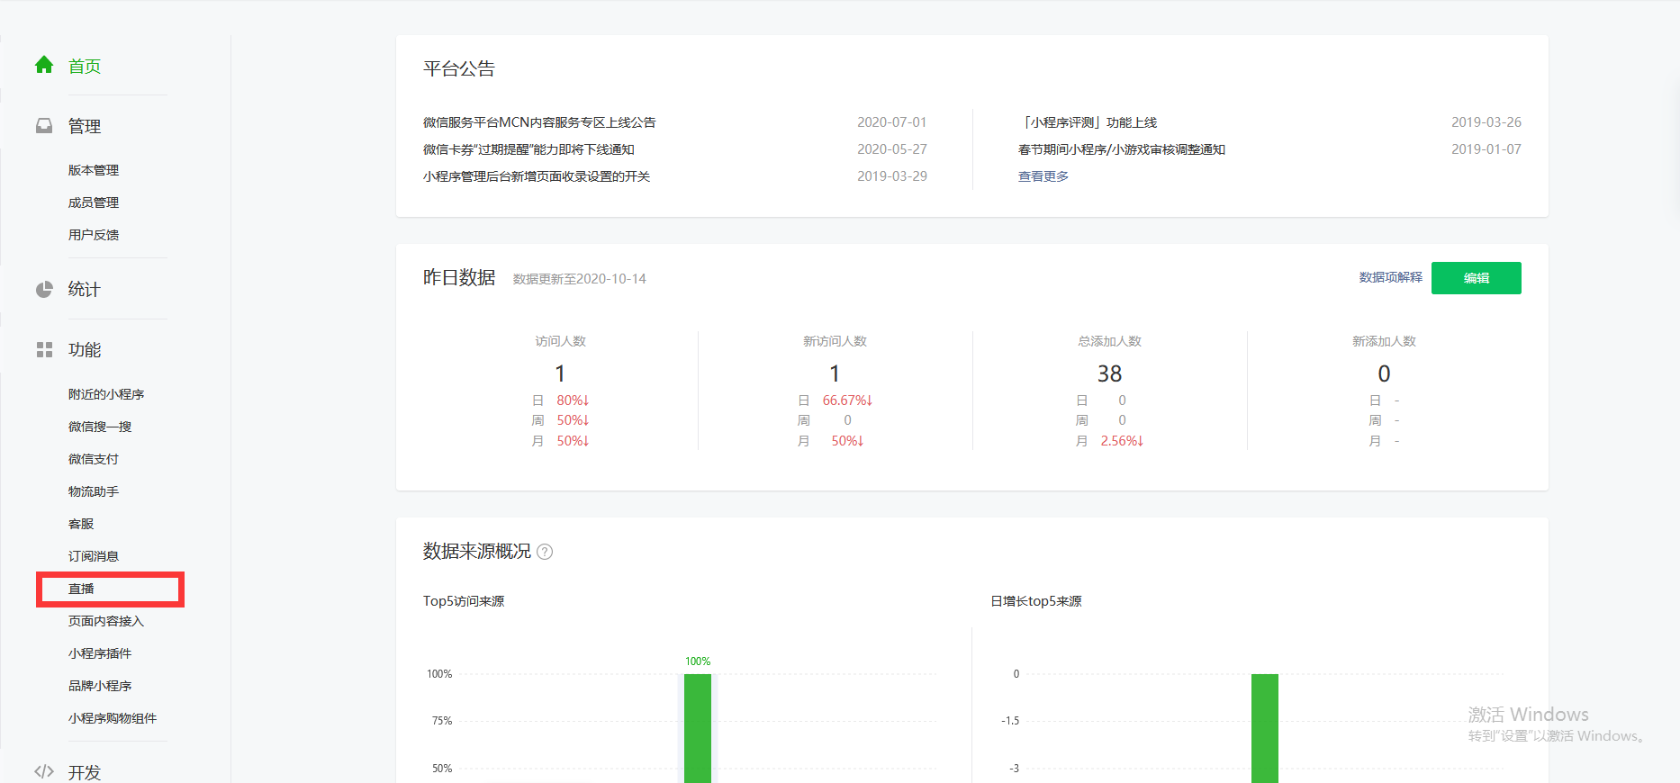Click the 统计 pie chart icon
This screenshot has height=783, width=1680.
[44, 289]
